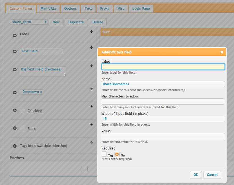Open the Mini URLs tab

pyautogui.click(x=48, y=9)
